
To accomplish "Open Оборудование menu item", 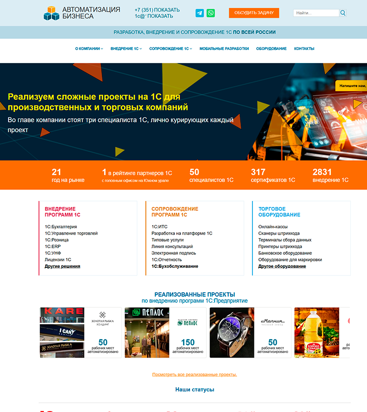I will 271,49.
